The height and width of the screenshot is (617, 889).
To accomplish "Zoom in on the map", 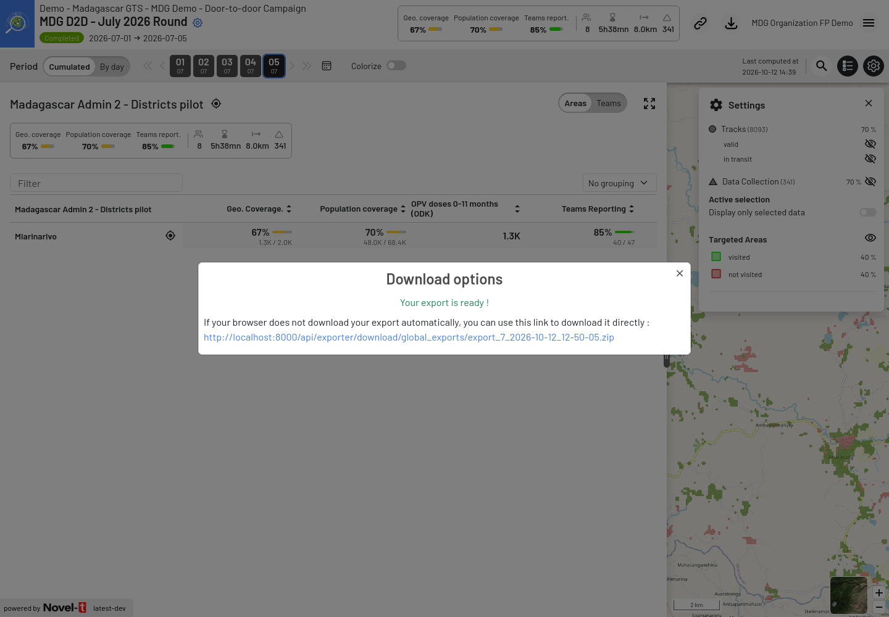I will (x=879, y=593).
